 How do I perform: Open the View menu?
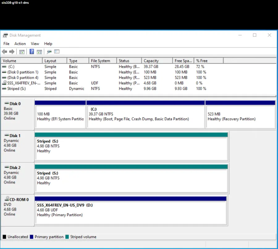click(35, 44)
